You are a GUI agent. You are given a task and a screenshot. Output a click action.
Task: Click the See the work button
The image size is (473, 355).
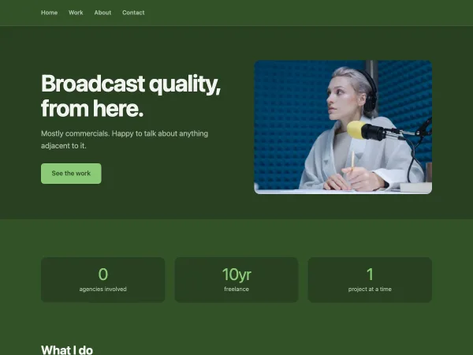click(x=71, y=174)
